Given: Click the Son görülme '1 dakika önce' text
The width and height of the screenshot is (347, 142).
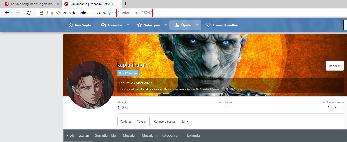Looking at the screenshot, I should coord(151,89).
